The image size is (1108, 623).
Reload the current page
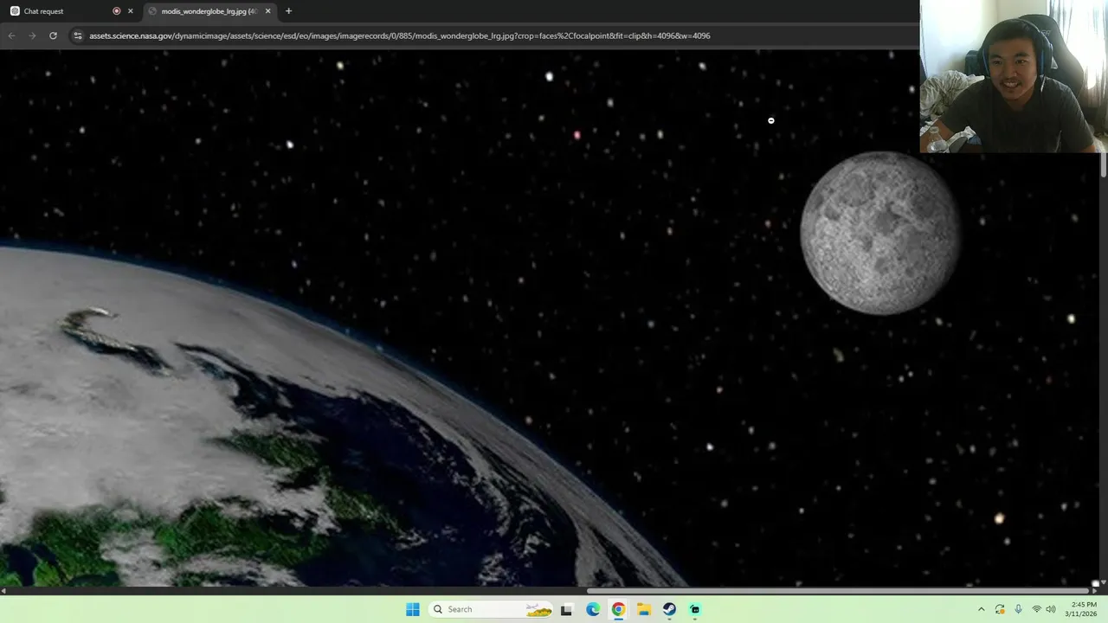[53, 35]
